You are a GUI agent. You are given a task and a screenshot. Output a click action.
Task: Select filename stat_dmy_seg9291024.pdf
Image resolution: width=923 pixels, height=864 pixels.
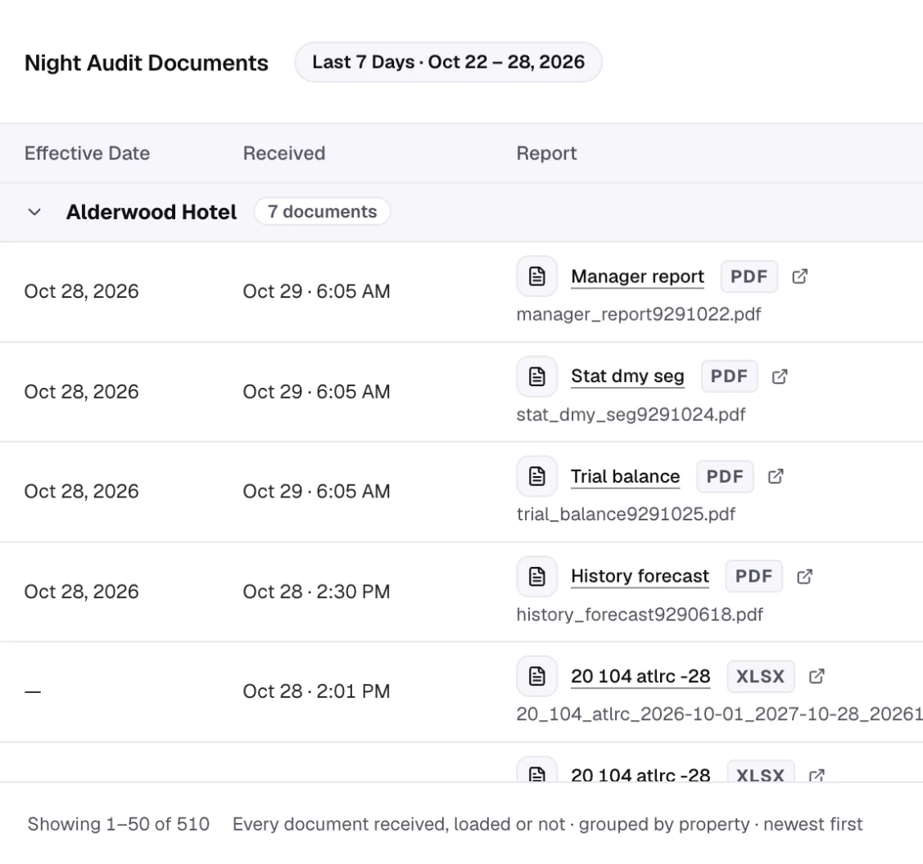point(631,414)
